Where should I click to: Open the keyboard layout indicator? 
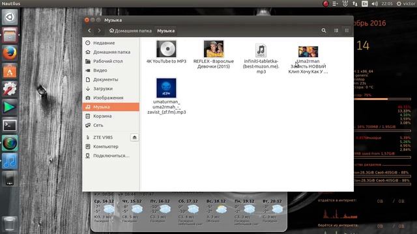(365, 4)
